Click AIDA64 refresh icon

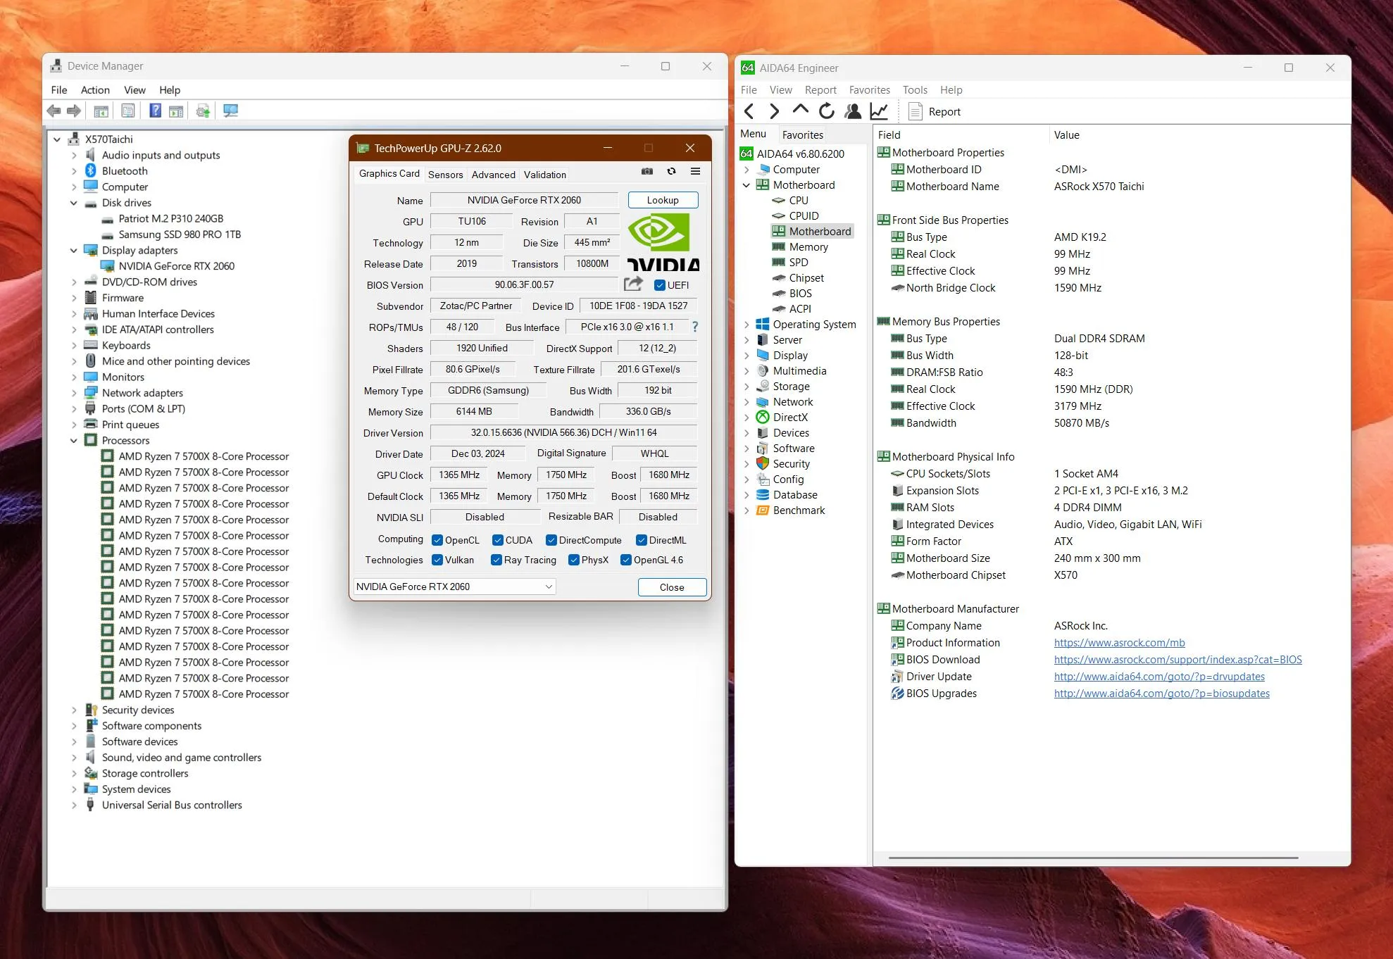[x=827, y=111]
